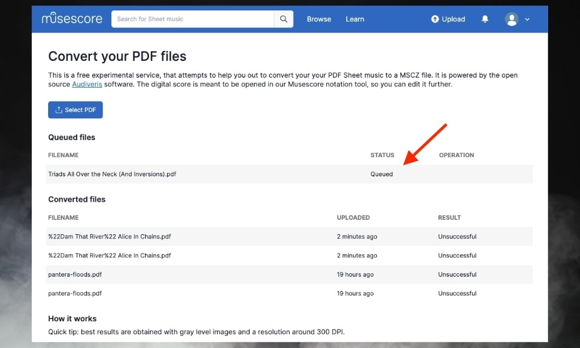Go to the Musescore home logo
The height and width of the screenshot is (348, 580).
(x=72, y=18)
